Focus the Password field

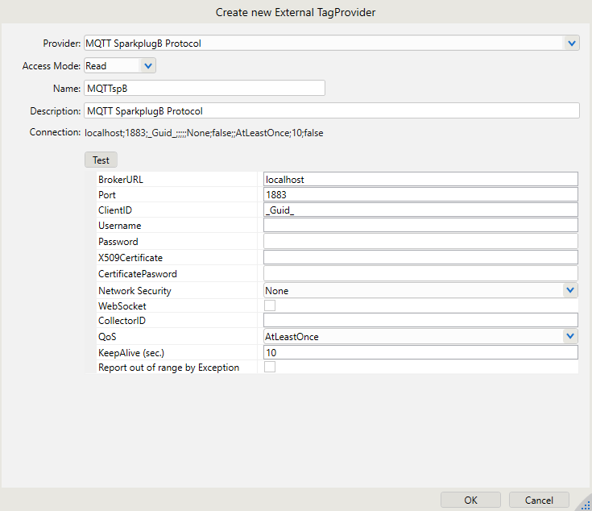420,242
